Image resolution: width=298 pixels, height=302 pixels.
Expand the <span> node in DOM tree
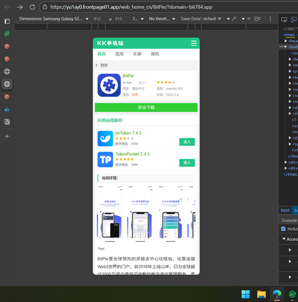(x=290, y=144)
